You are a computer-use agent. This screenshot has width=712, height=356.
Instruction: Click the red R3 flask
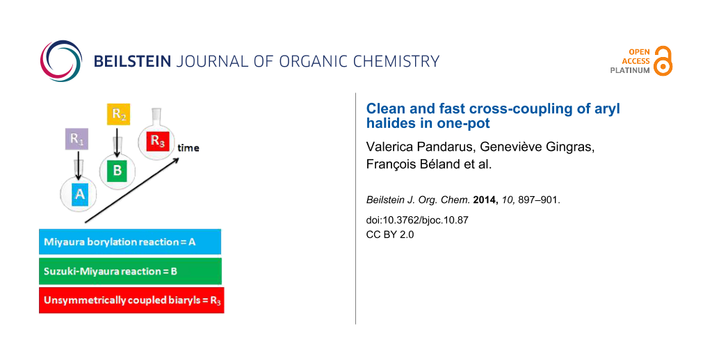click(158, 143)
